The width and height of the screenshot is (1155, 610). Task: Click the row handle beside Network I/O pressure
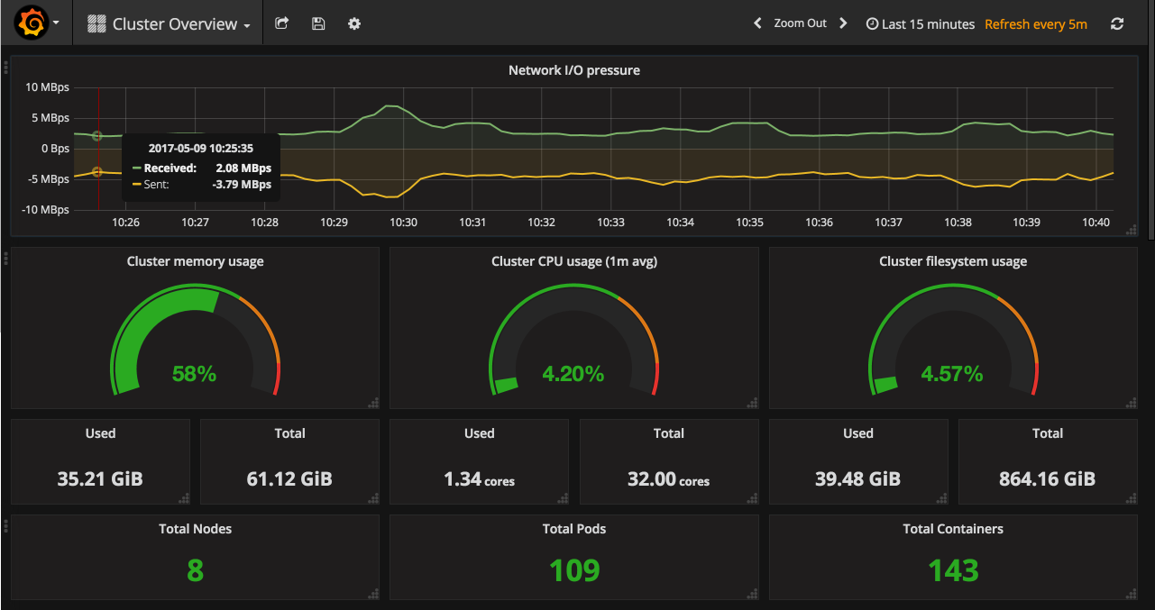point(5,67)
